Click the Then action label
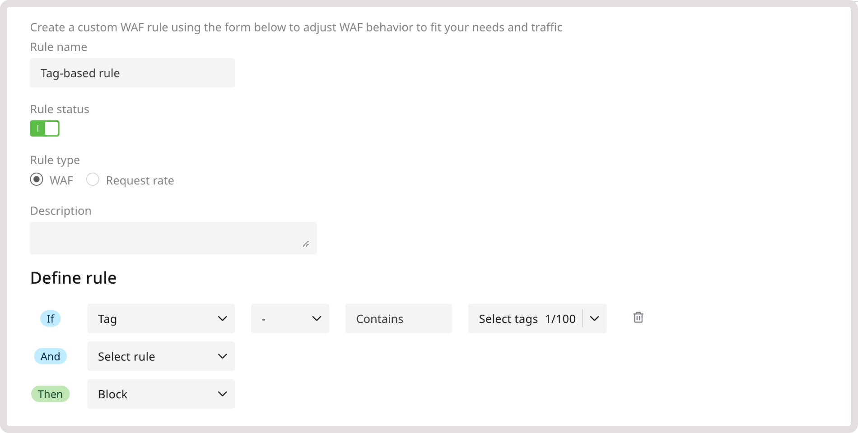 (50, 394)
